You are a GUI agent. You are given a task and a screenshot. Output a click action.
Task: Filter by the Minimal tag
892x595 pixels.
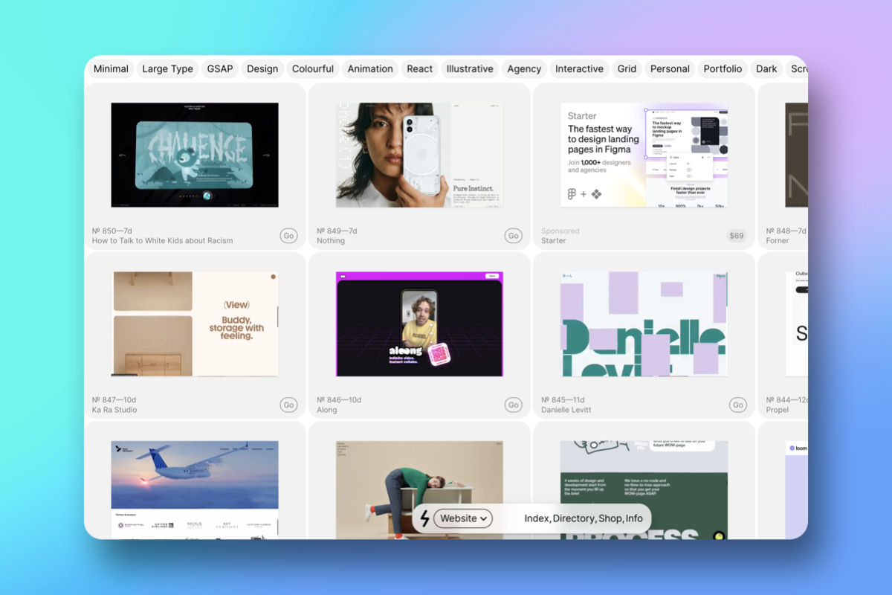[111, 68]
